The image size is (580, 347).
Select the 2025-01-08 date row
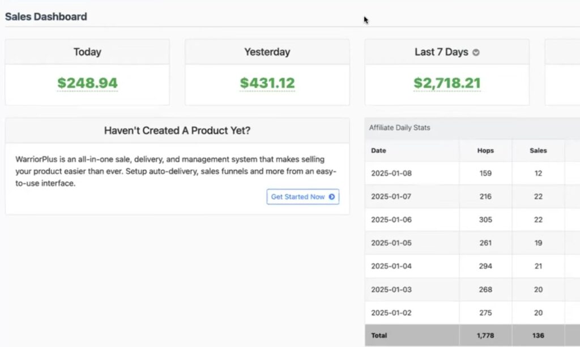tap(391, 173)
